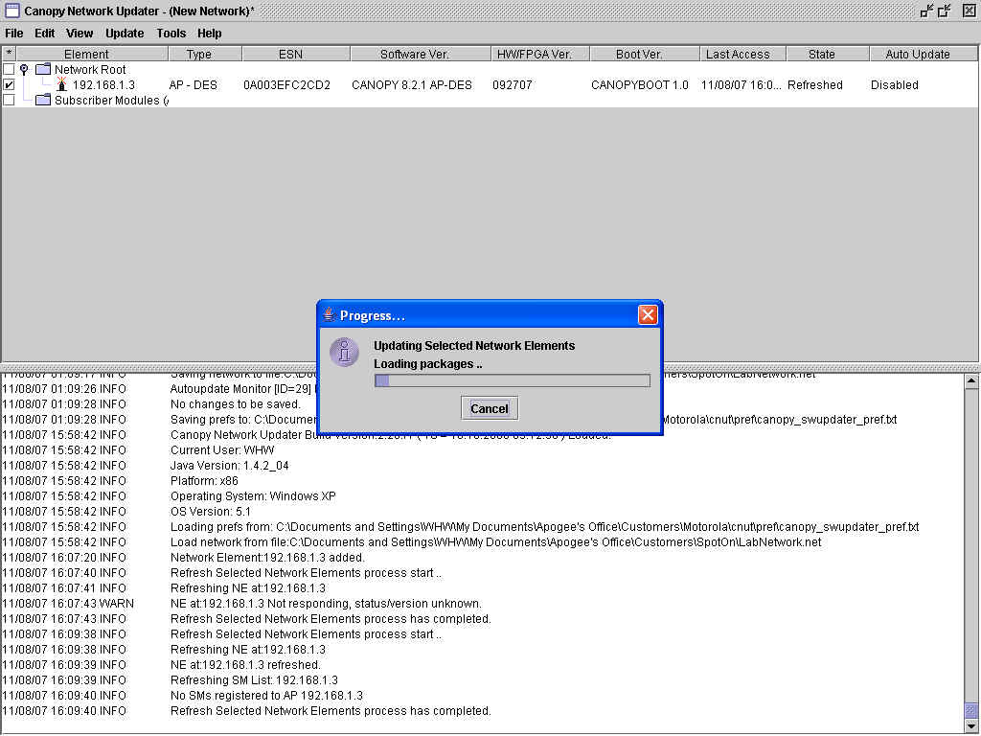Open the Tools menu

(171, 34)
